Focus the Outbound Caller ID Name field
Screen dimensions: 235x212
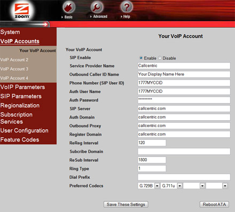[x=184, y=74]
